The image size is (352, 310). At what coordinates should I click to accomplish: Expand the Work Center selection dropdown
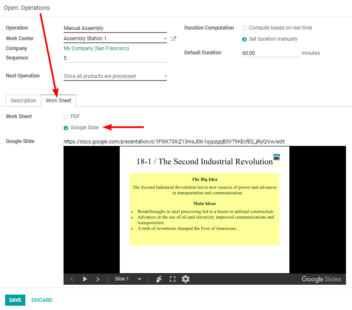coord(165,38)
